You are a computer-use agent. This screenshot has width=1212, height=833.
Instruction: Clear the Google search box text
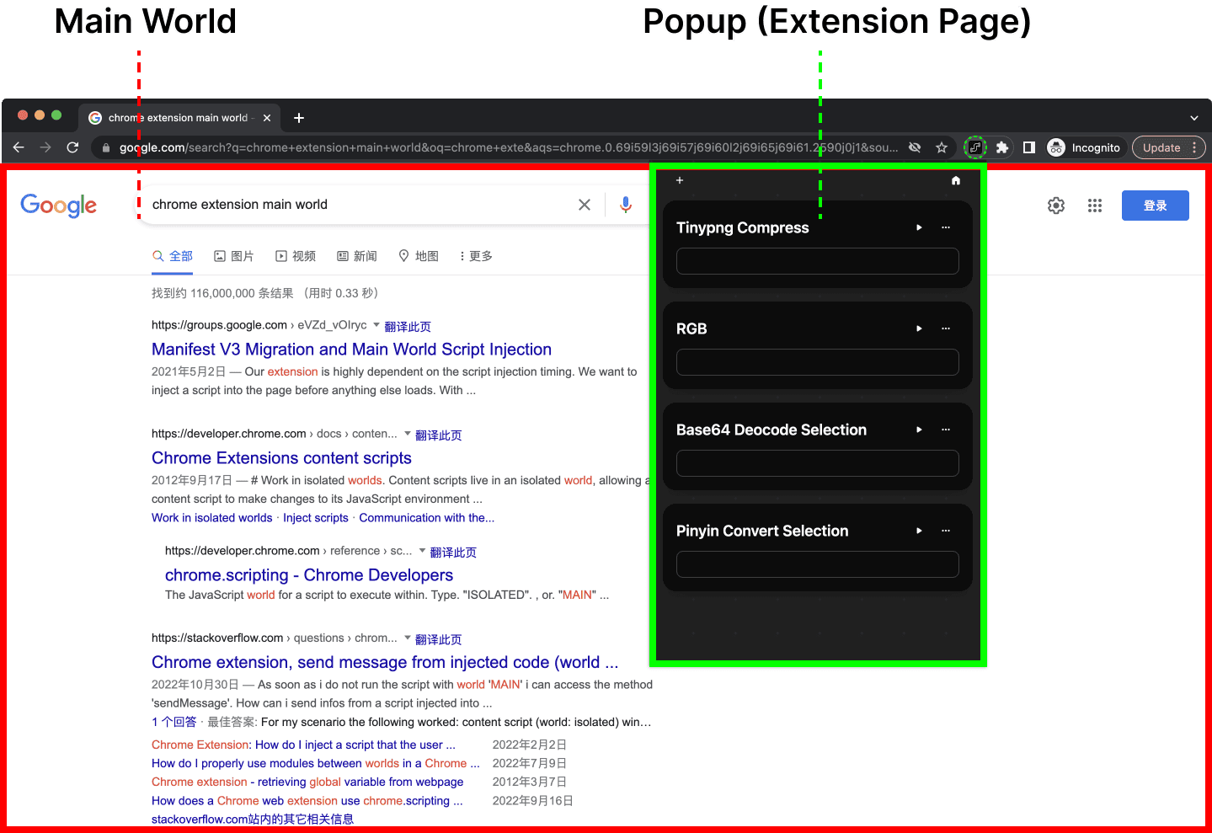(585, 205)
